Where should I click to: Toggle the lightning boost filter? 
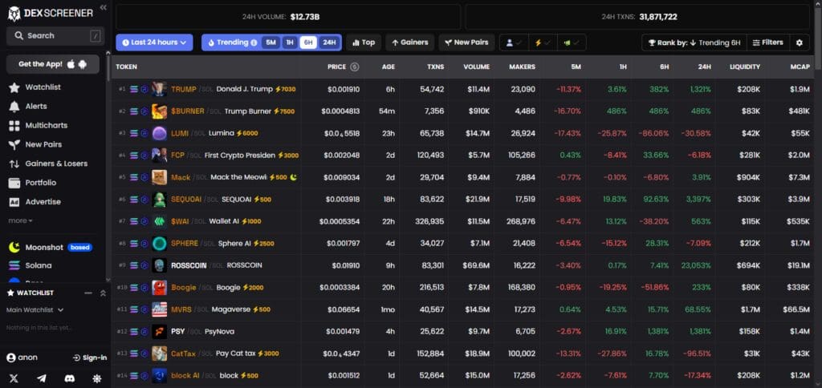[542, 43]
